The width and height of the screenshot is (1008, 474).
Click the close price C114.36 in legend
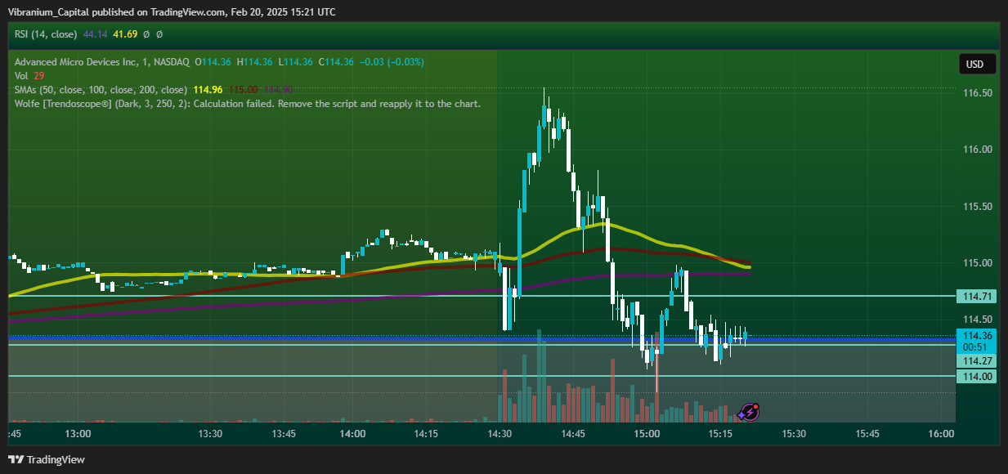[336, 62]
